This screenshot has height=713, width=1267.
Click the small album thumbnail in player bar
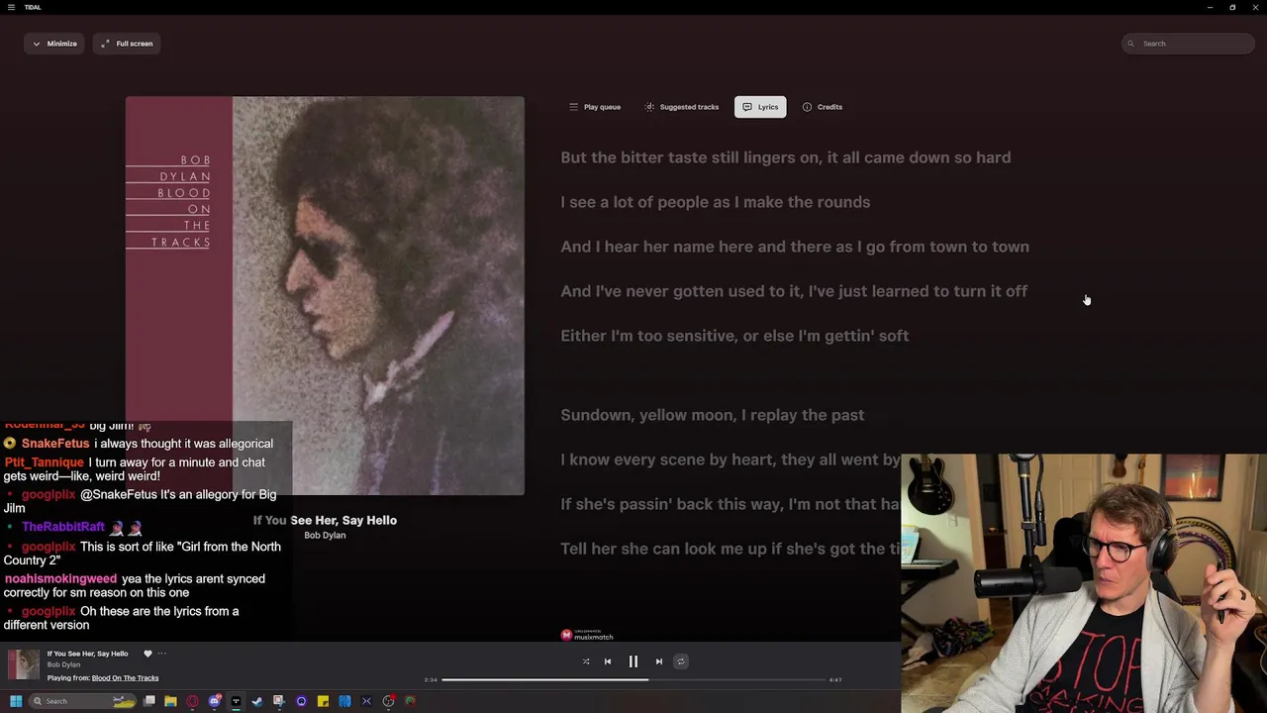tap(24, 664)
